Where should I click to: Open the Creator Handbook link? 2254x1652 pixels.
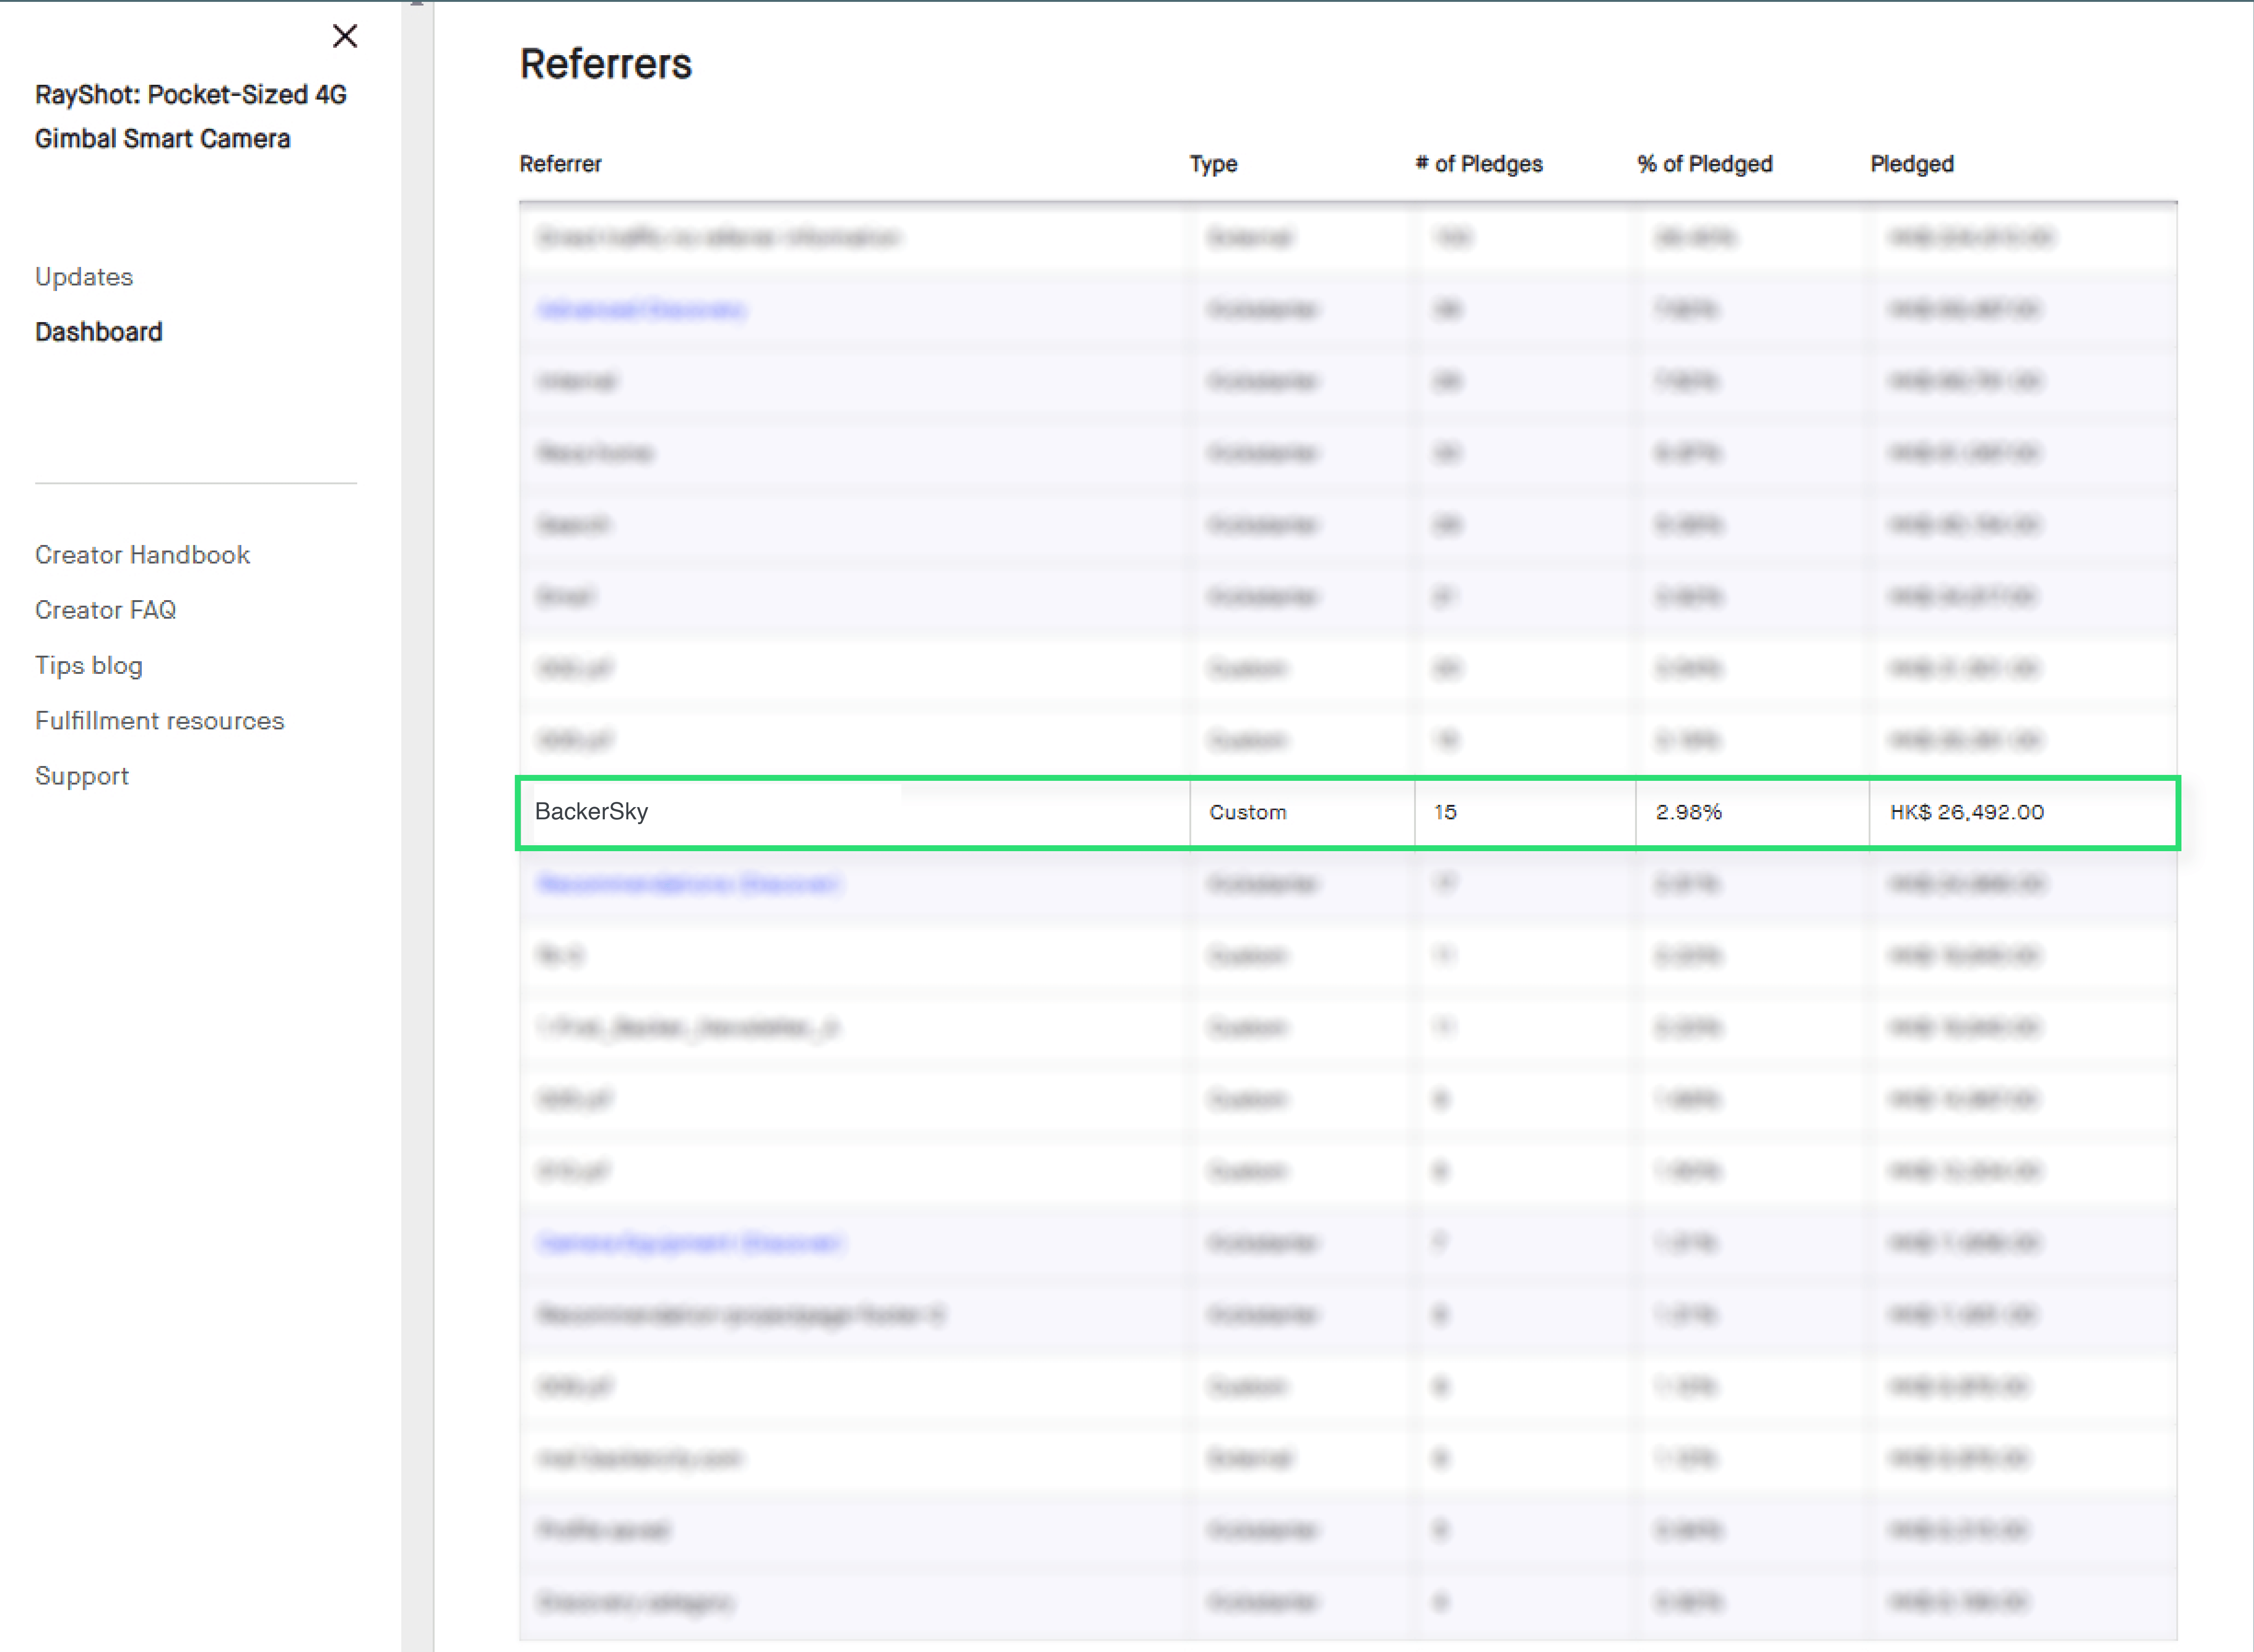143,555
